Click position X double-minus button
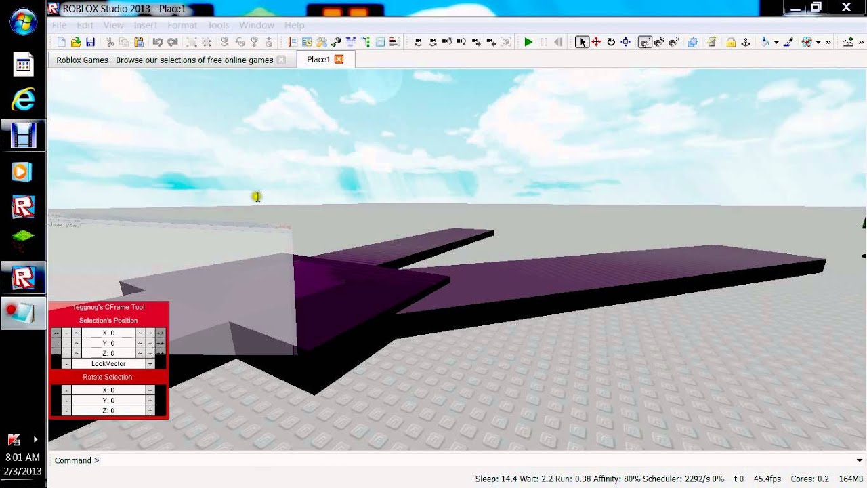Image resolution: width=867 pixels, height=488 pixels. [56, 333]
